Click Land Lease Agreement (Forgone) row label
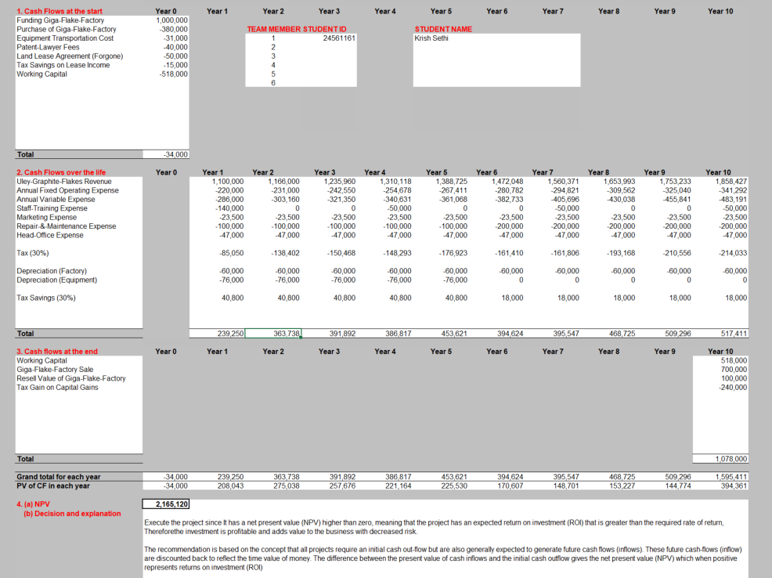Screen dimensions: 772x578 click(x=70, y=56)
